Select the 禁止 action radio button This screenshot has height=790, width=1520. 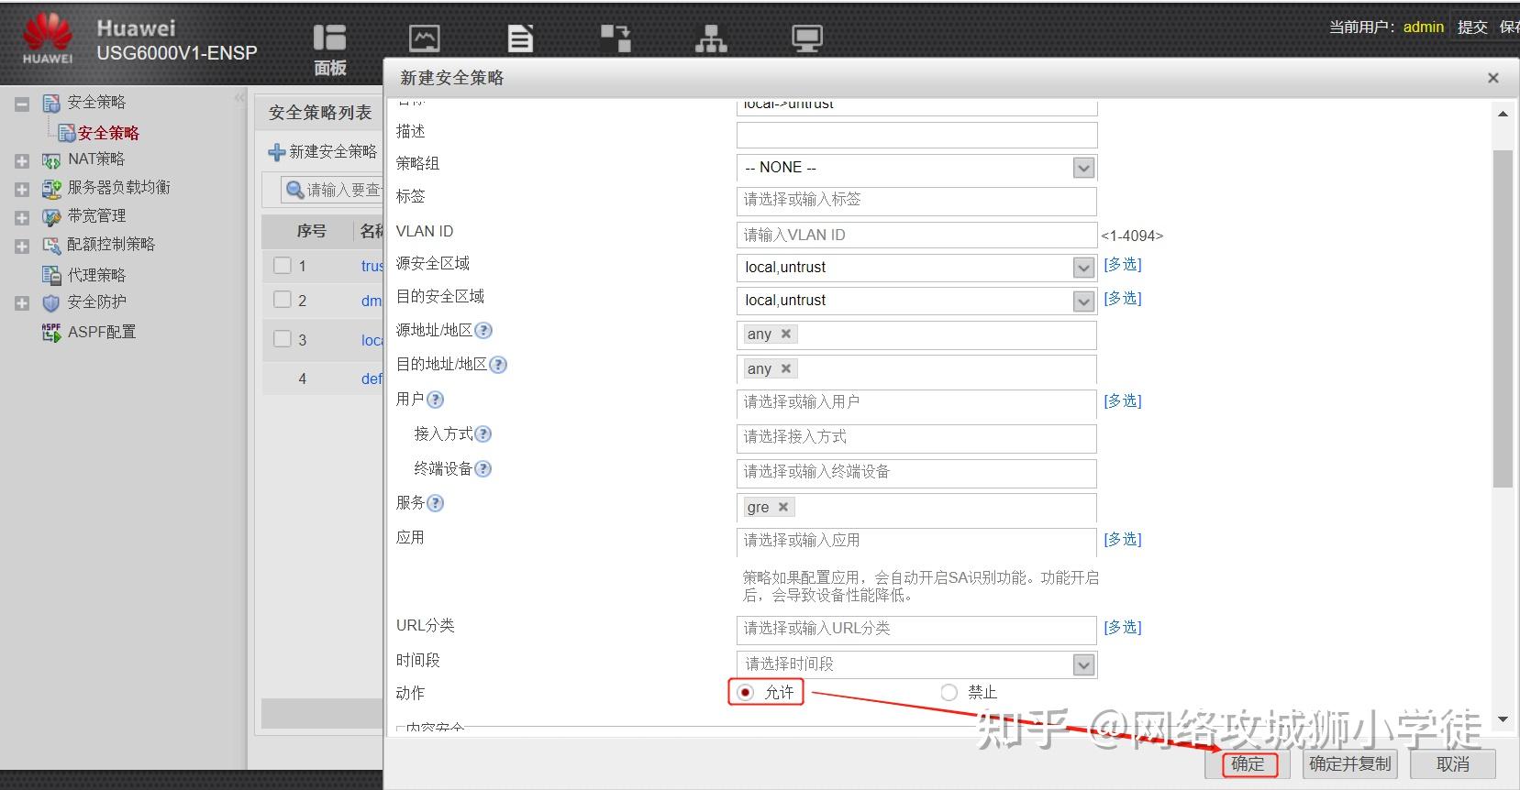(x=949, y=693)
